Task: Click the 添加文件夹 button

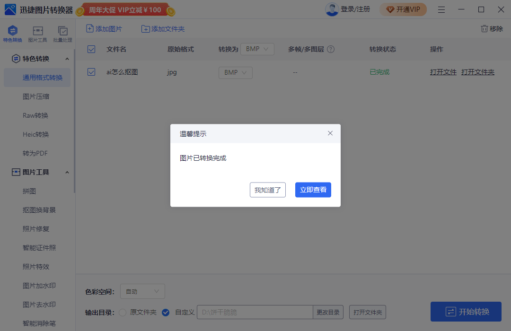Action: coord(163,29)
